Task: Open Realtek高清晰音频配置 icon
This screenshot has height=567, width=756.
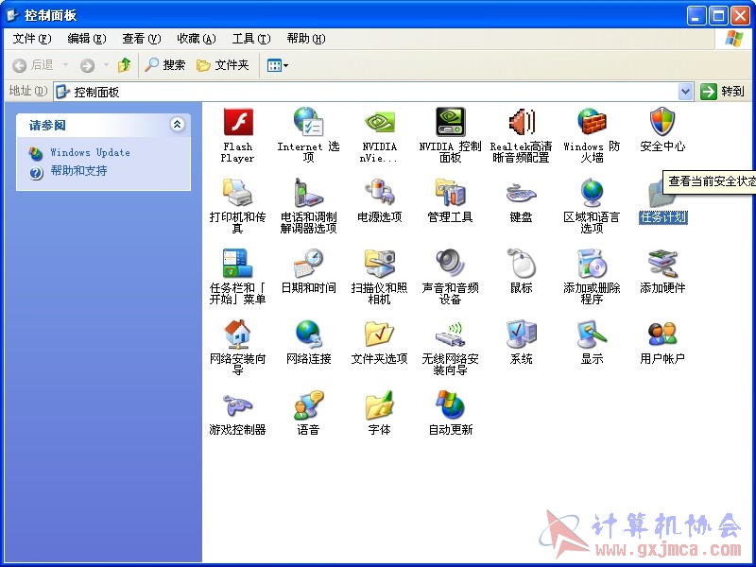Action: pos(522,122)
